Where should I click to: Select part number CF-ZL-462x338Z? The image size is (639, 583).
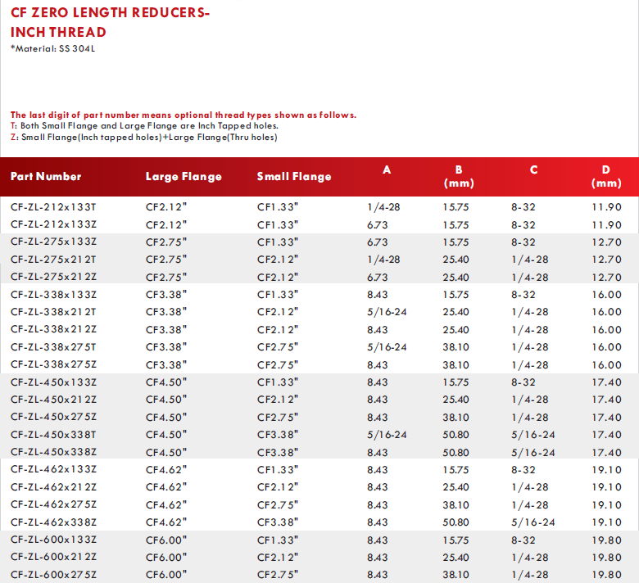click(53, 522)
